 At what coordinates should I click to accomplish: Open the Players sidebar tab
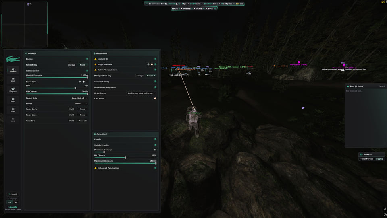[13, 90]
